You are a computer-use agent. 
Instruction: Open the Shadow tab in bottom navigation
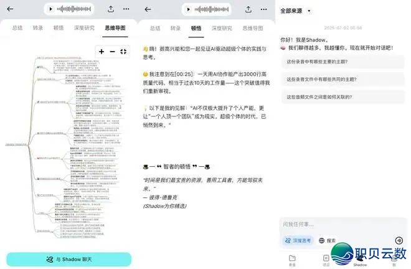pyautogui.click(x=360, y=259)
